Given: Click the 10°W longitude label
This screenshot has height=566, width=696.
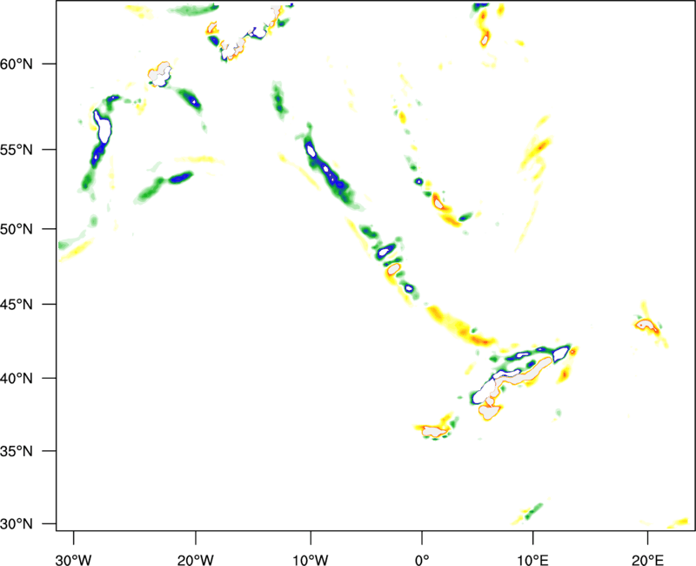Looking at the screenshot, I should [x=310, y=560].
